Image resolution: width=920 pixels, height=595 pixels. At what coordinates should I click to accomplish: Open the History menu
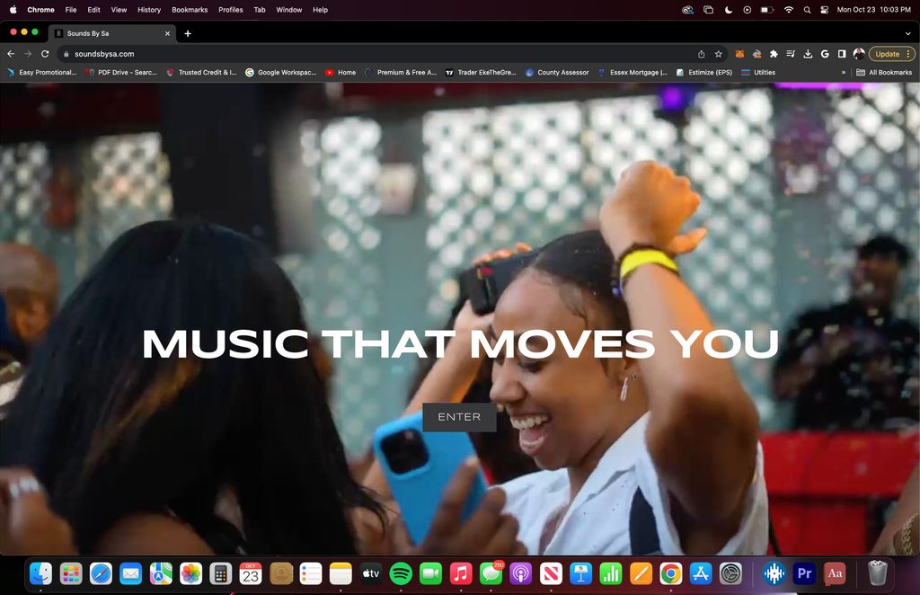click(x=149, y=10)
